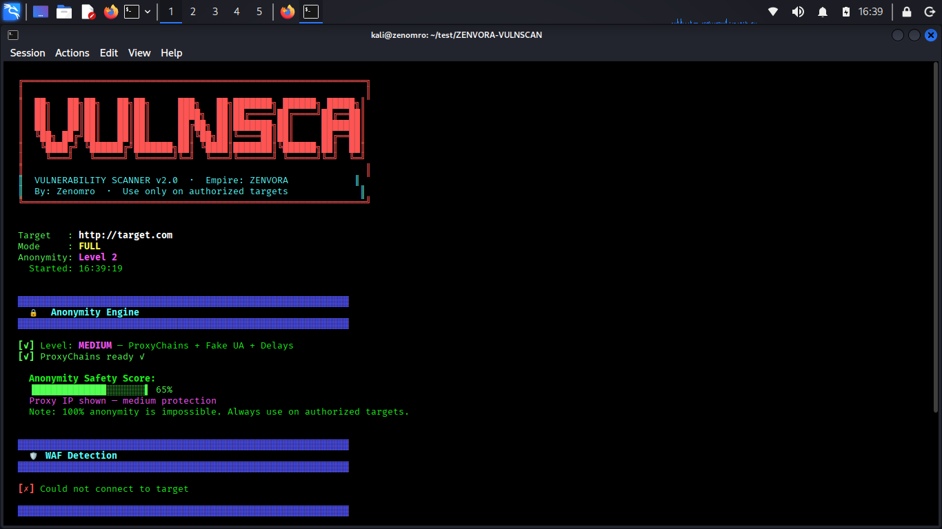
Task: Expand the terminal launcher dropdown arrow
Action: [x=148, y=12]
